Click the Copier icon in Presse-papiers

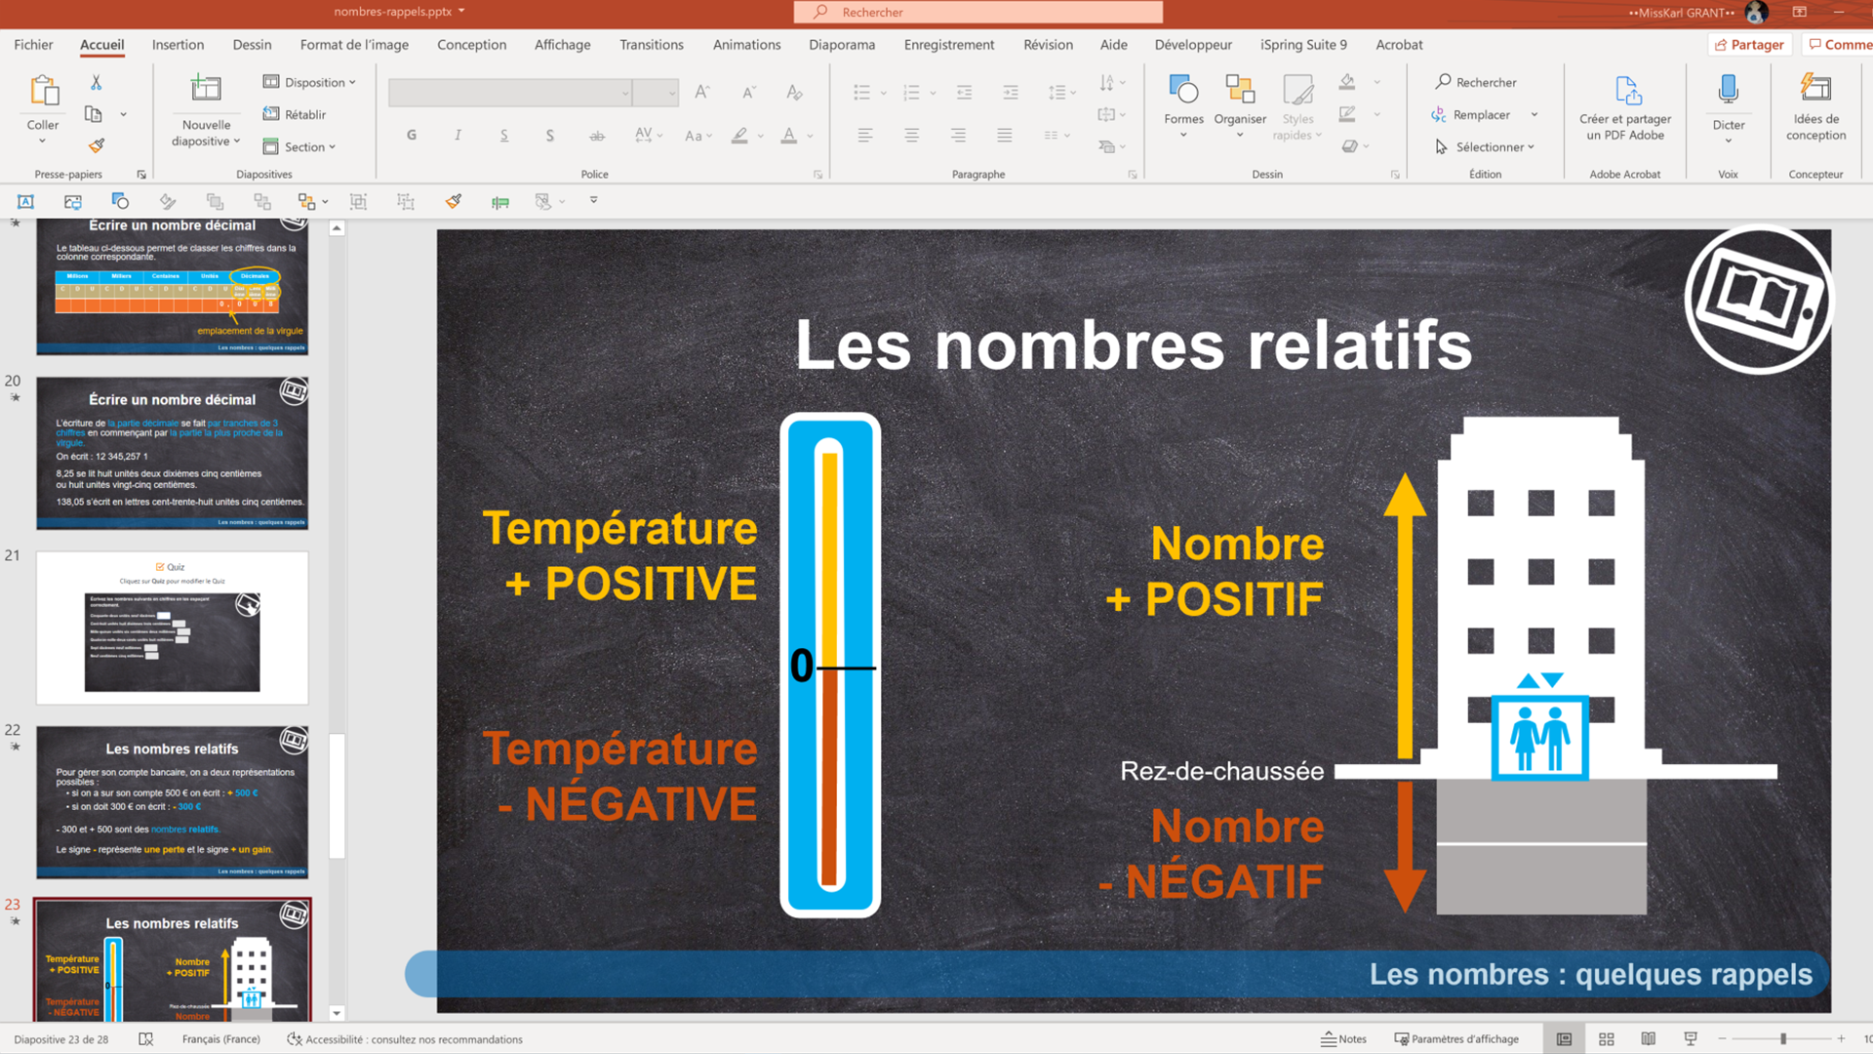(x=94, y=114)
